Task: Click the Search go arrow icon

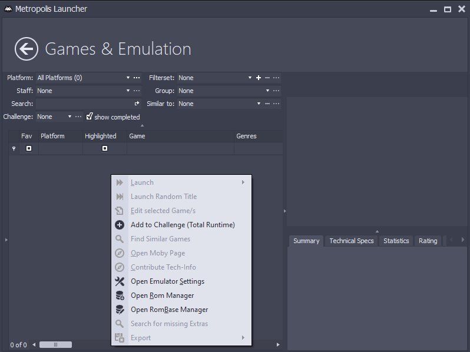Action: [137, 104]
